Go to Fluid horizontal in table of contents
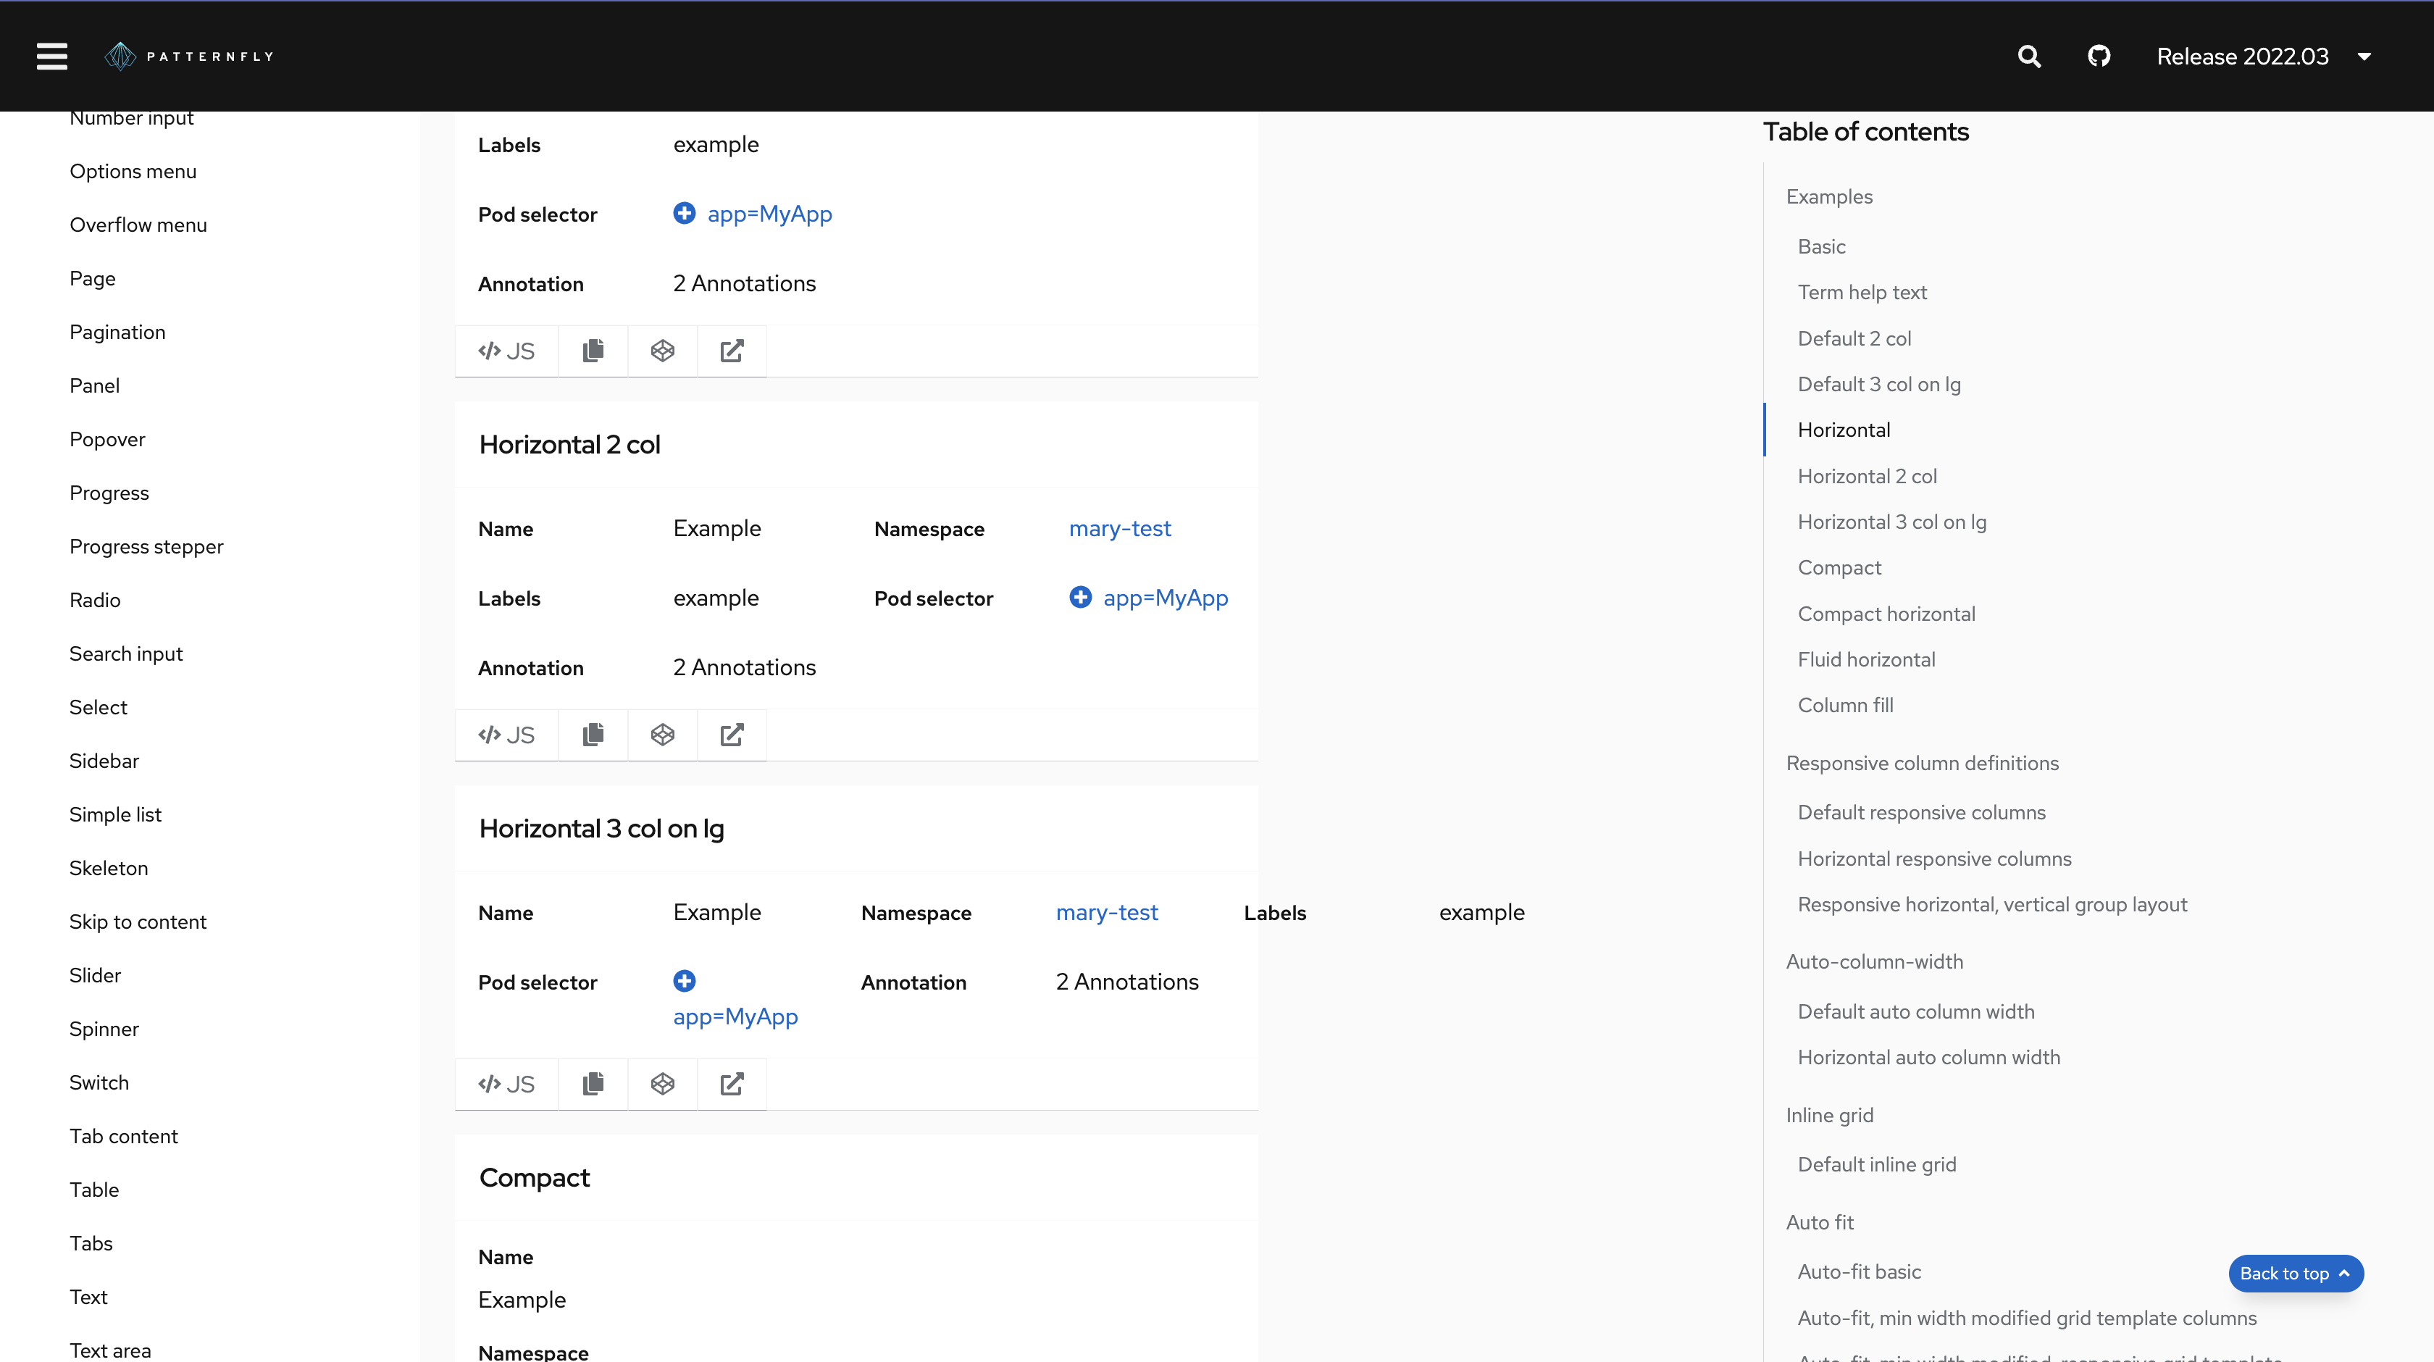This screenshot has width=2434, height=1362. pyautogui.click(x=1865, y=659)
